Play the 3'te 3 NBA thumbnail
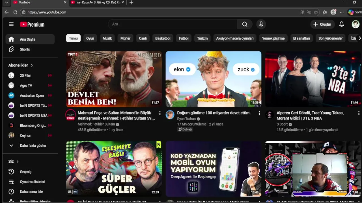362x203 pixels. [313, 79]
